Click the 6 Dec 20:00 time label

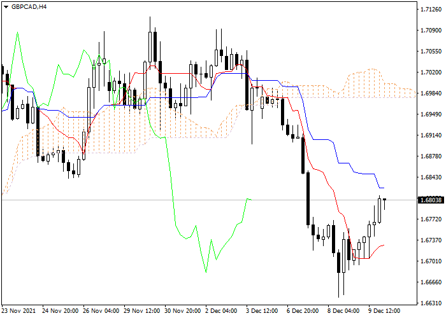point(303,311)
